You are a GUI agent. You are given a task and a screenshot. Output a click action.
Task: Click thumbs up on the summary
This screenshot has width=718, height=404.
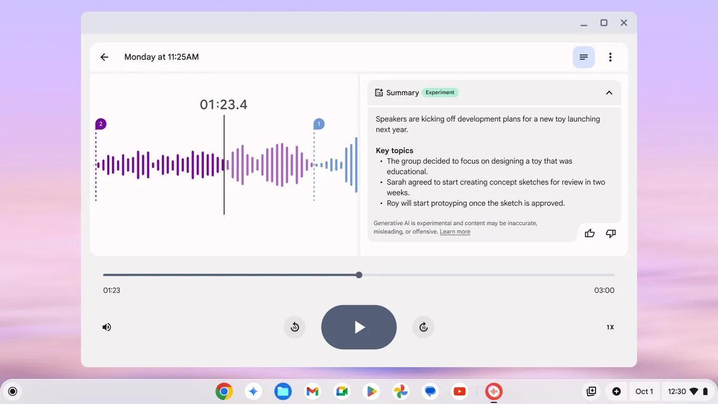click(x=590, y=234)
